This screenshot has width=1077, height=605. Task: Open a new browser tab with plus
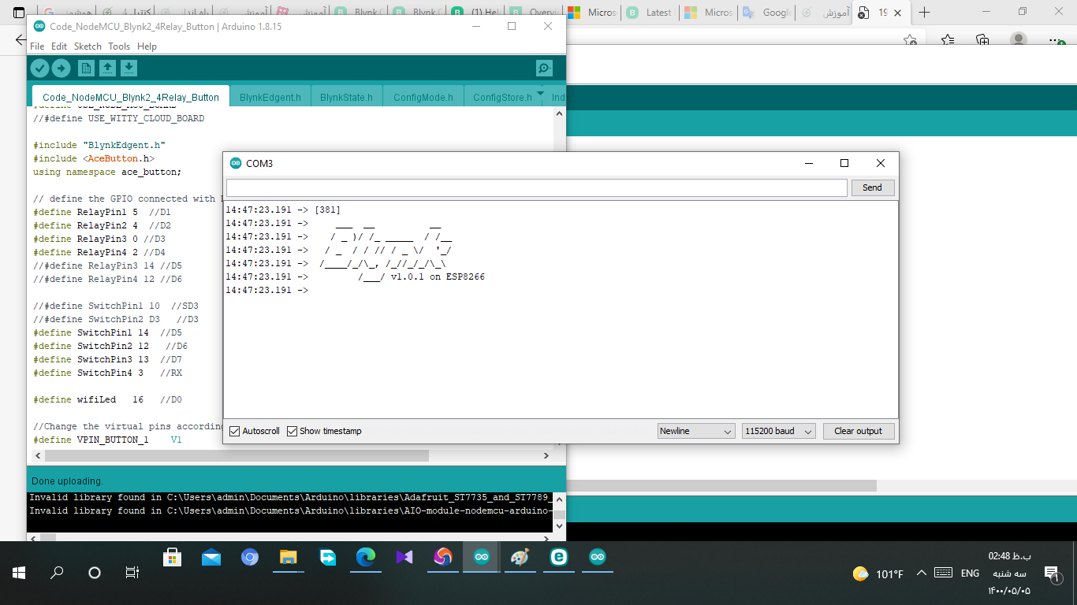pyautogui.click(x=925, y=13)
